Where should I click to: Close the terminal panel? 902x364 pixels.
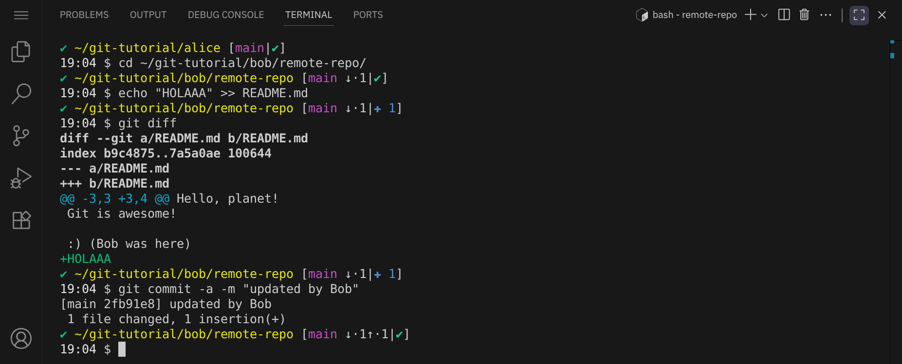pos(882,15)
